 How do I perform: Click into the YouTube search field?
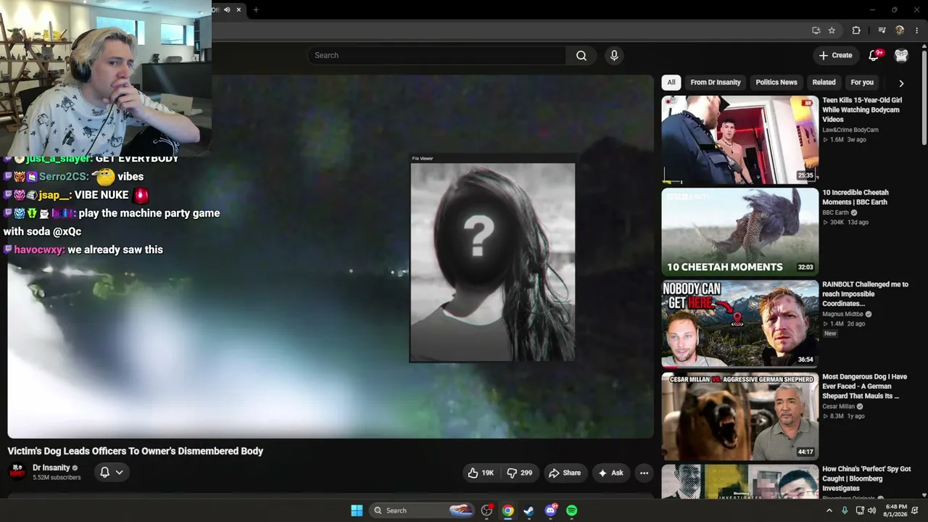click(x=436, y=56)
